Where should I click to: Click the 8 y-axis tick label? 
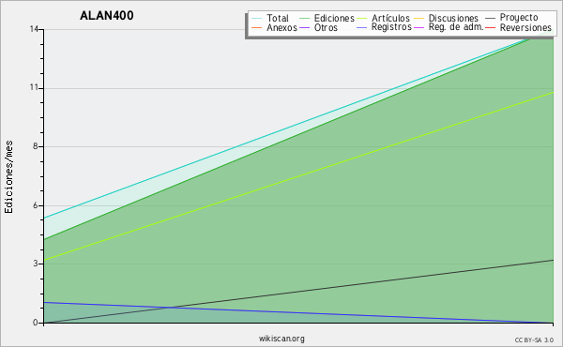point(36,146)
